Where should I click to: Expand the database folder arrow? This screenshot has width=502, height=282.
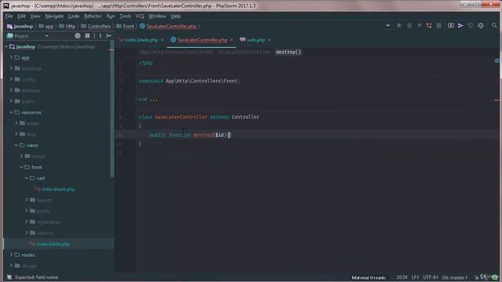pos(11,91)
